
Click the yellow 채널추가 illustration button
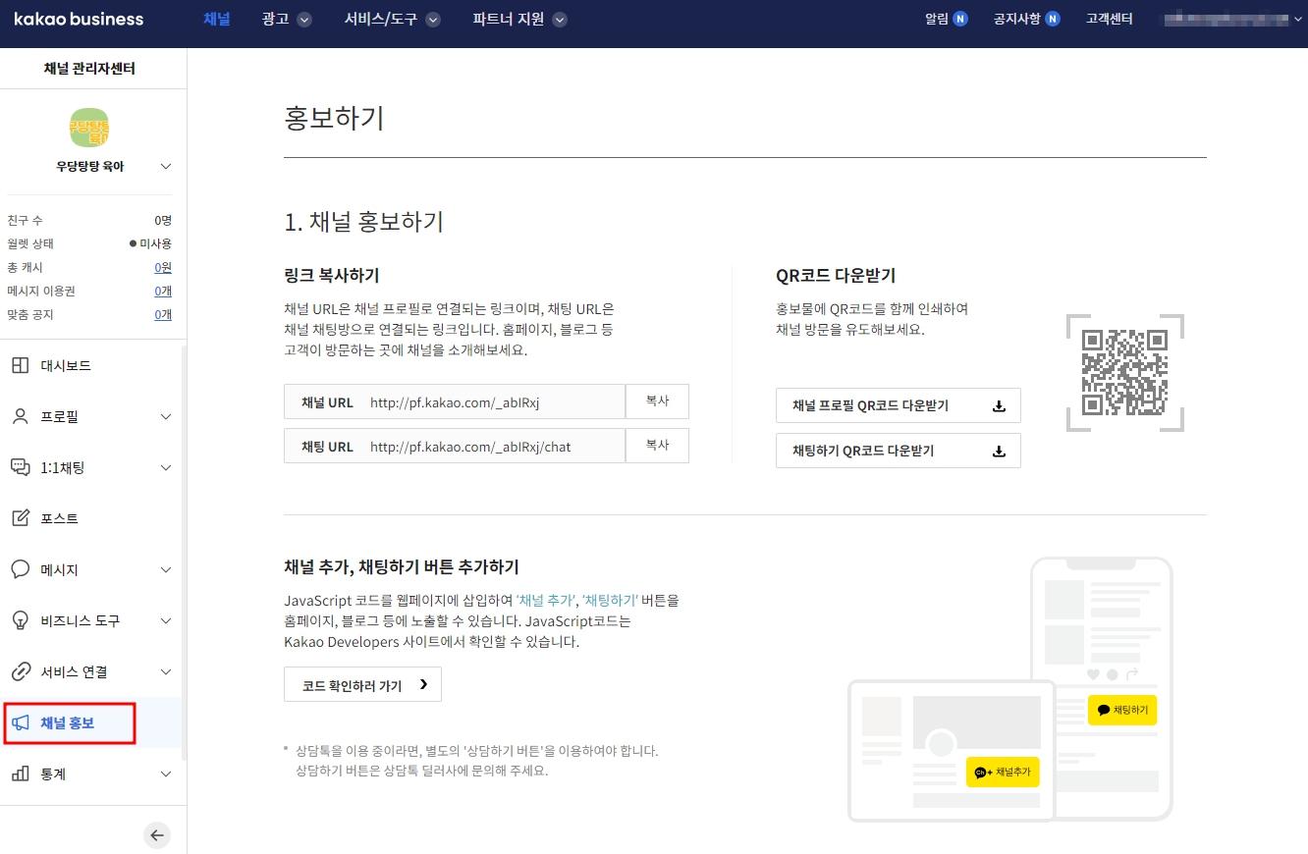pyautogui.click(x=1003, y=773)
